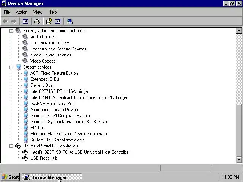Click the Print toolbar icon

point(37,21)
